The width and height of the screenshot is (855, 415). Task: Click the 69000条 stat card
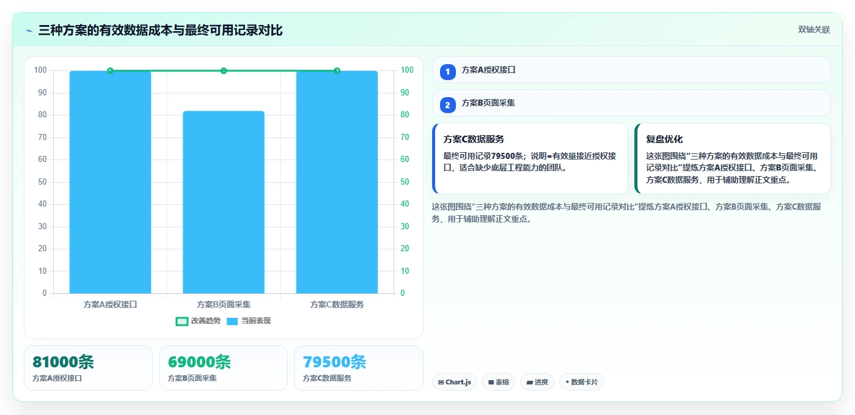pos(223,368)
